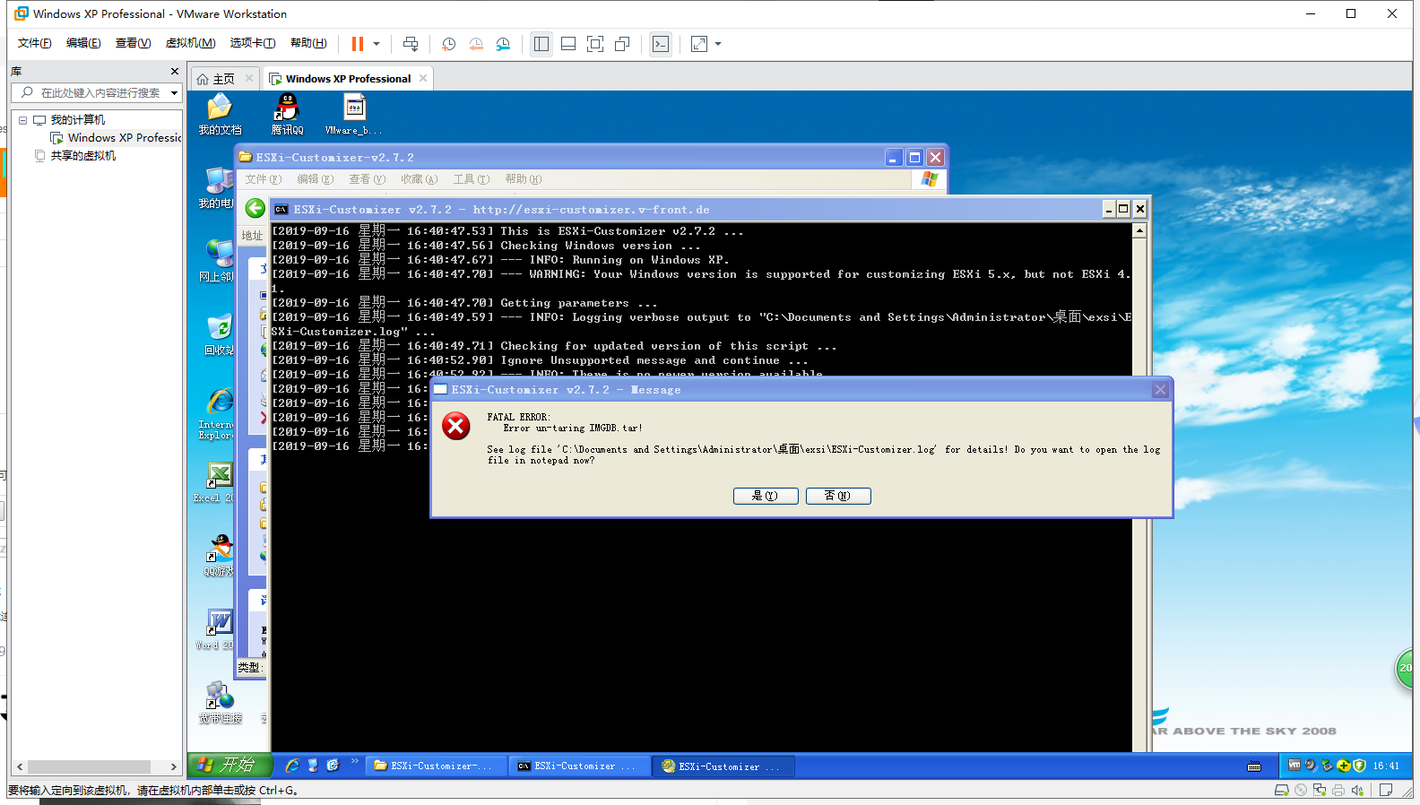Enter full screen mode

click(x=595, y=44)
